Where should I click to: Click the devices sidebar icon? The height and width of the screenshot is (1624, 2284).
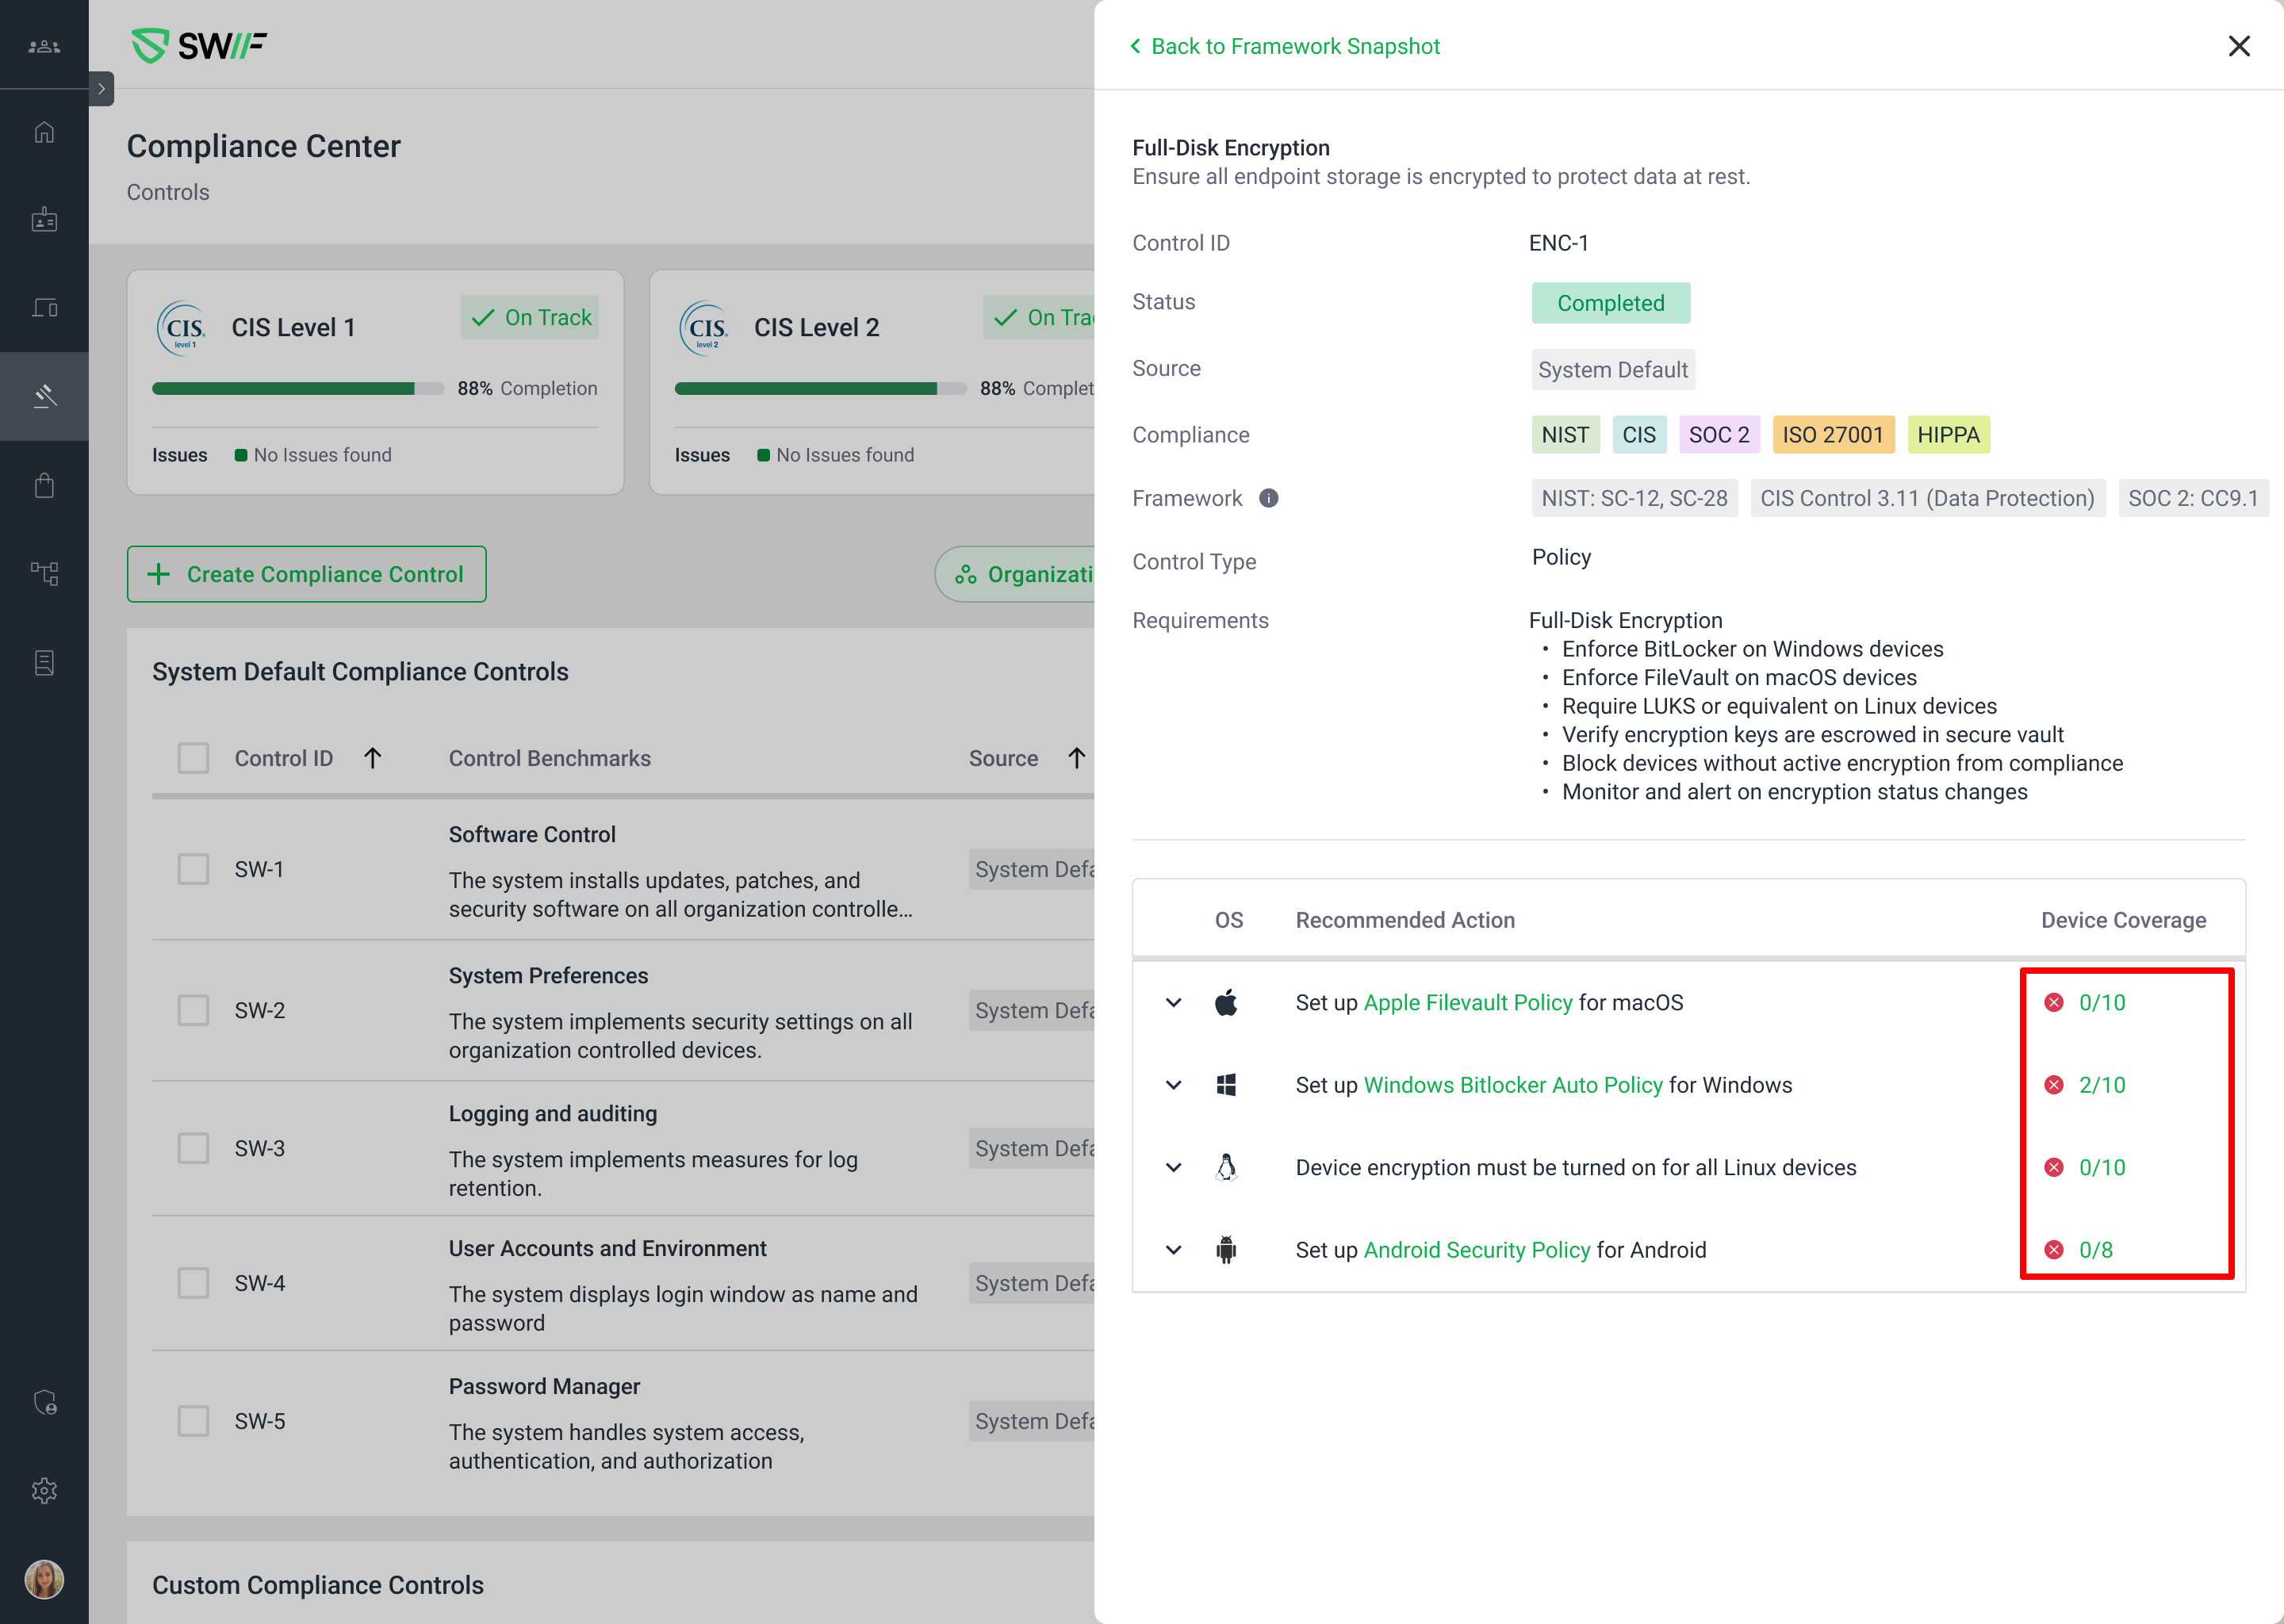(x=44, y=307)
